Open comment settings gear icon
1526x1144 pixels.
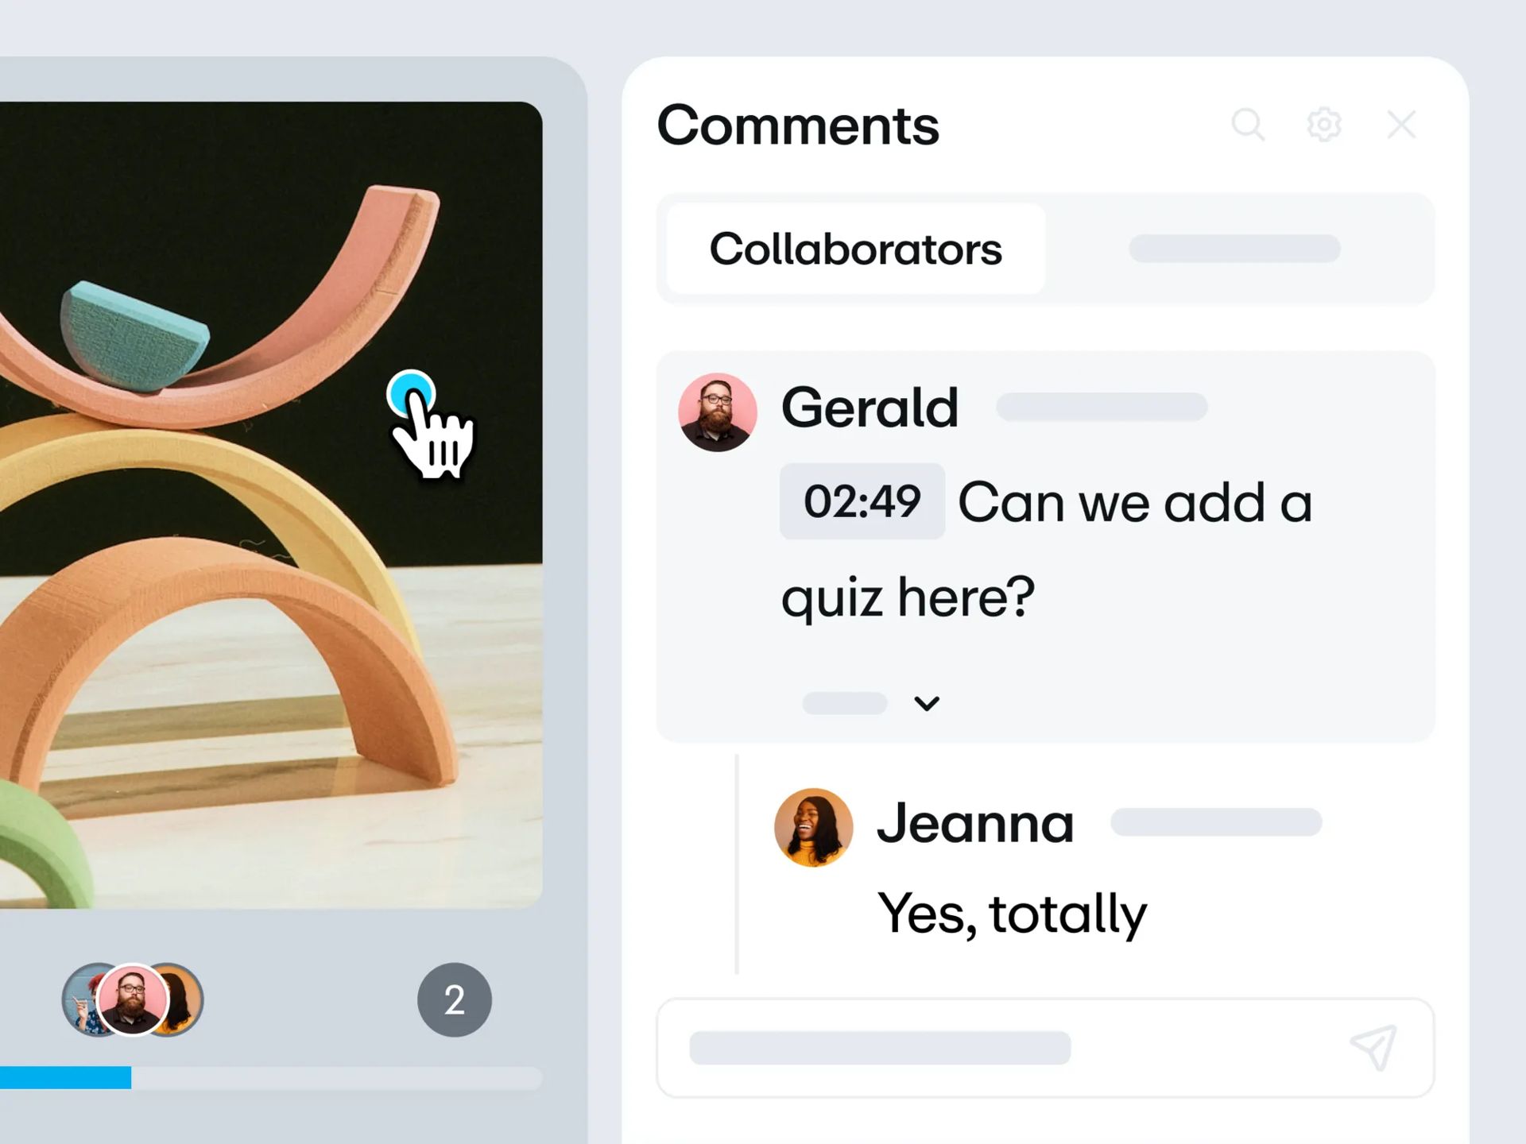(1324, 125)
